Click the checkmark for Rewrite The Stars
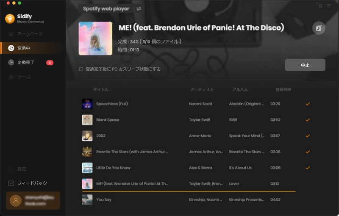339x216 pixels. (308, 152)
